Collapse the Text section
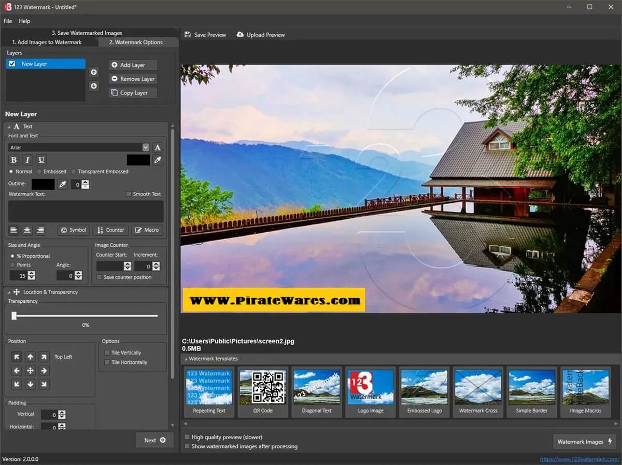The image size is (622, 465). click(9, 126)
